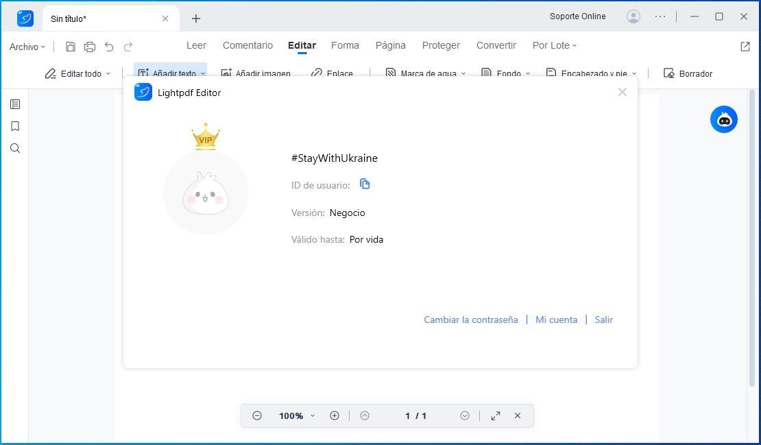Image resolution: width=761 pixels, height=445 pixels.
Task: Click the Salir link
Action: [603, 320]
